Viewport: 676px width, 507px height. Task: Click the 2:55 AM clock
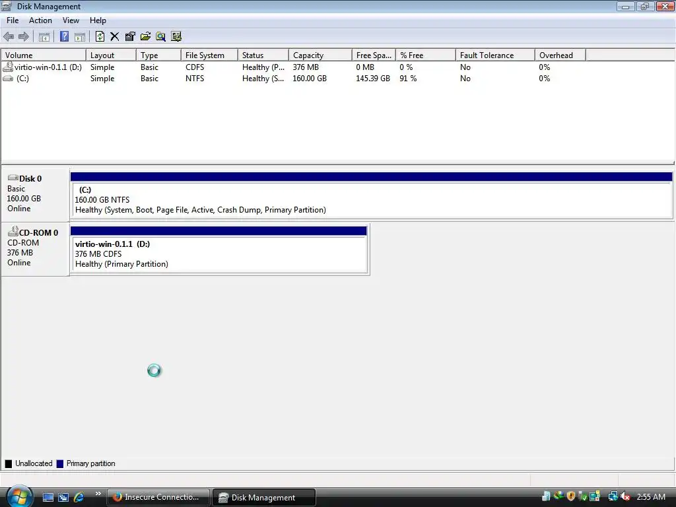pyautogui.click(x=651, y=497)
